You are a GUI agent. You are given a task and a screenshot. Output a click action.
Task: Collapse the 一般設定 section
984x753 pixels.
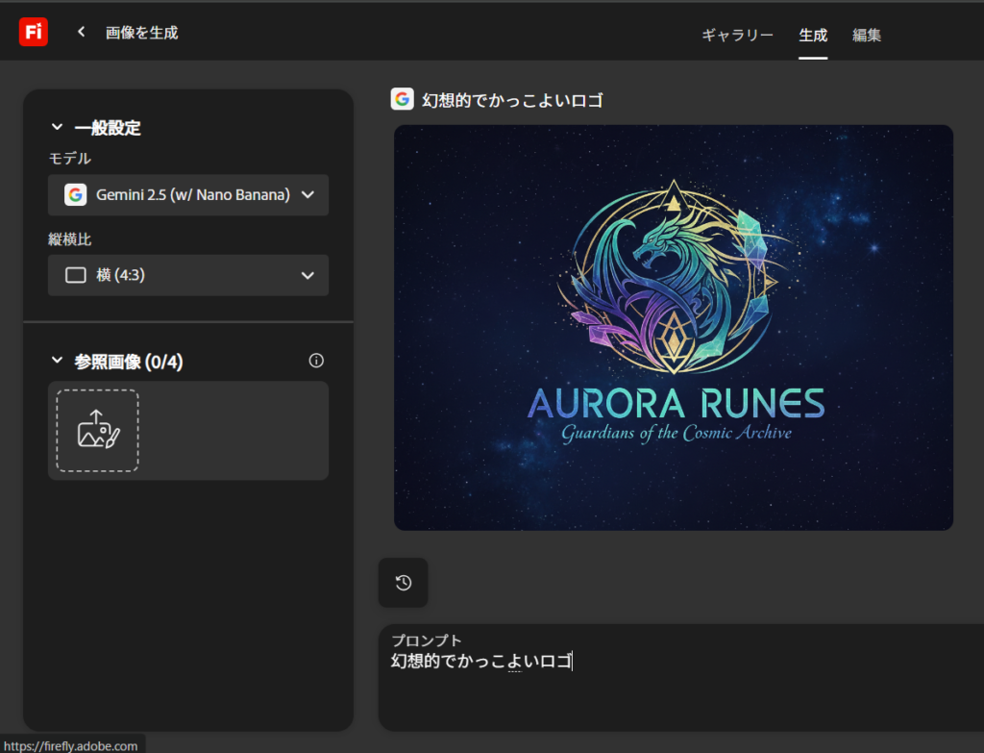(x=58, y=127)
